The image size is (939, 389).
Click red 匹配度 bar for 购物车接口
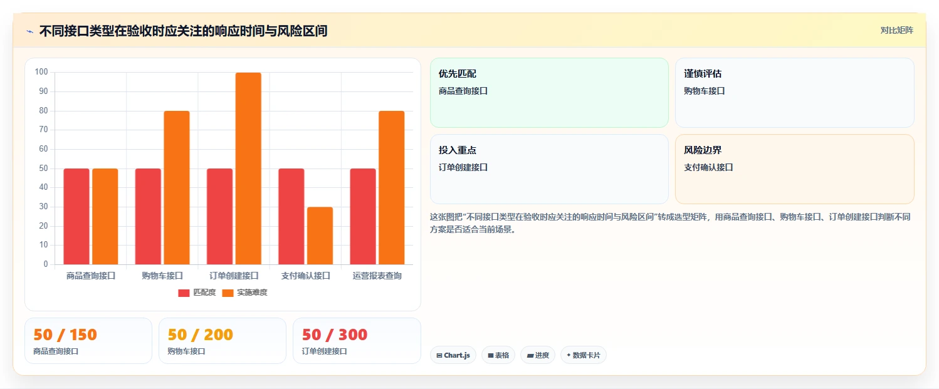point(148,216)
